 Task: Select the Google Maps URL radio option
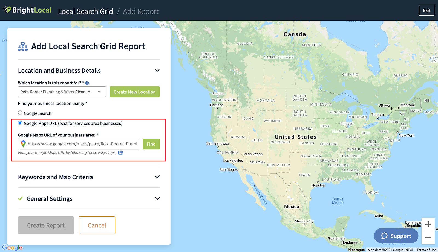click(x=20, y=123)
